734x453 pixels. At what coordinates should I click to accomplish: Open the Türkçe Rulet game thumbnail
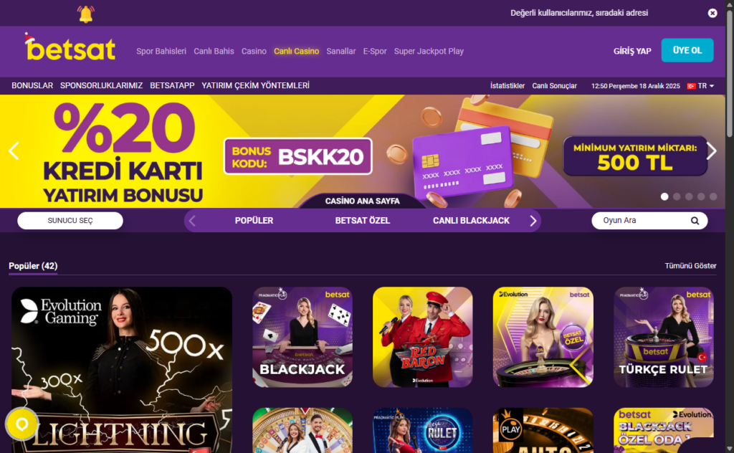663,337
